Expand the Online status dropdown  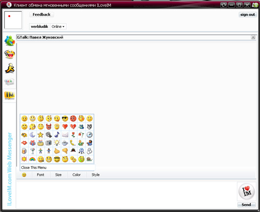58,26
